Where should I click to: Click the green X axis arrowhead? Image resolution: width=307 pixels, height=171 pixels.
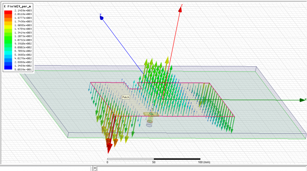[x=302, y=100]
